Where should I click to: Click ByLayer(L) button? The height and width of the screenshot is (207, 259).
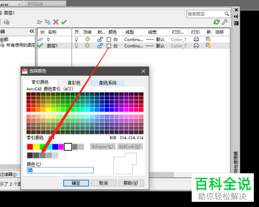pyautogui.click(x=103, y=146)
